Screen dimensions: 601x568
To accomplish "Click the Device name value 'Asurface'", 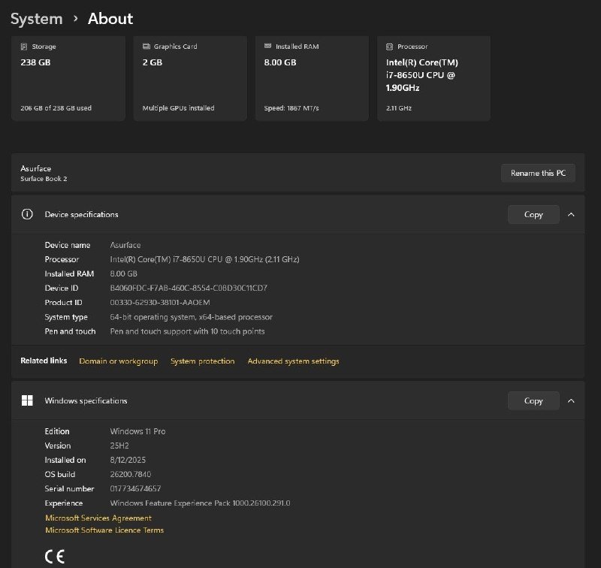I will [x=125, y=245].
